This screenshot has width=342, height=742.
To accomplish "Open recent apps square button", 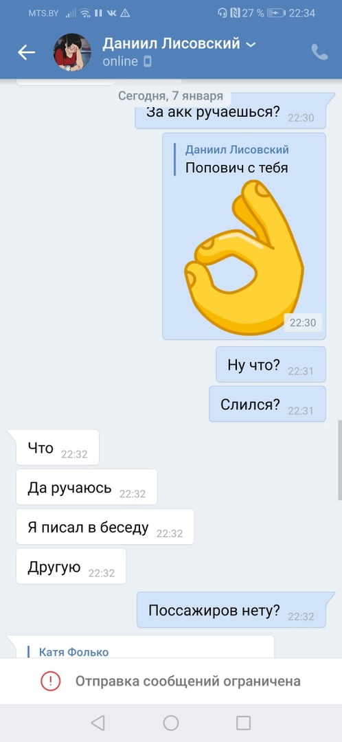I will [x=243, y=723].
